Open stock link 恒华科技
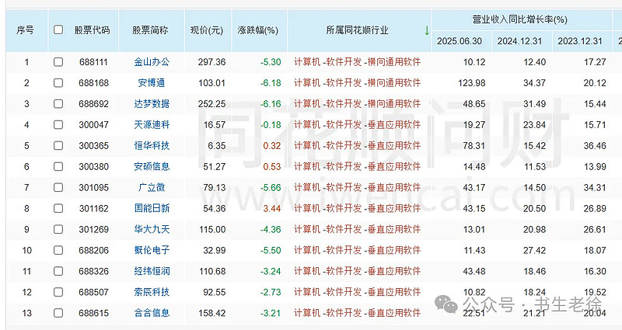The image size is (622, 330). coord(152,145)
